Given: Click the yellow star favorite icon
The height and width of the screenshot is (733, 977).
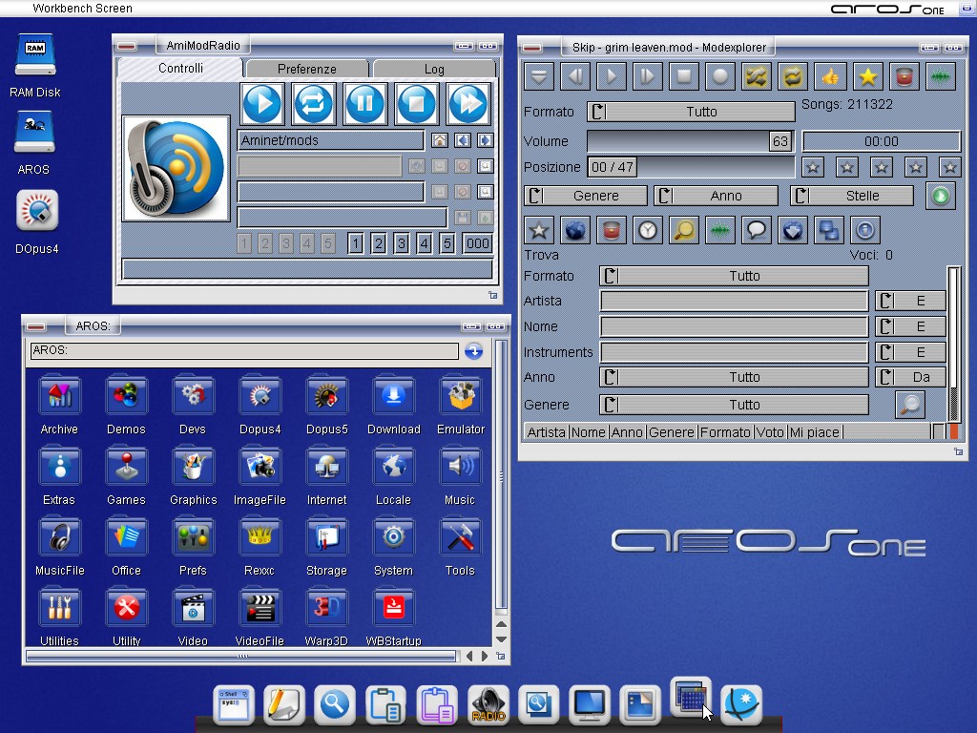Looking at the screenshot, I should click(867, 76).
